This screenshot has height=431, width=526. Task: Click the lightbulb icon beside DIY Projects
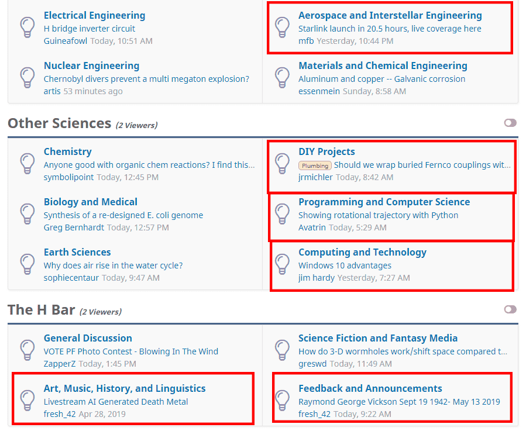(283, 164)
